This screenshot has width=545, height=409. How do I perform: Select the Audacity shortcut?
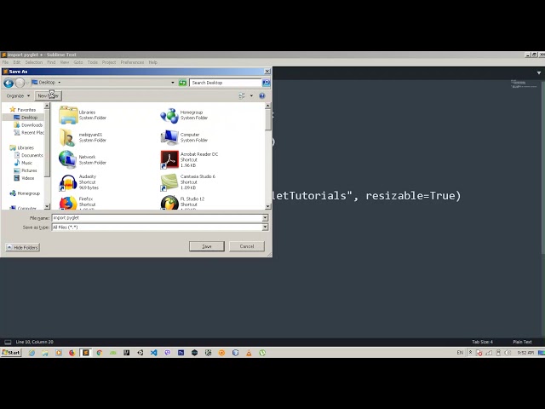(79, 181)
